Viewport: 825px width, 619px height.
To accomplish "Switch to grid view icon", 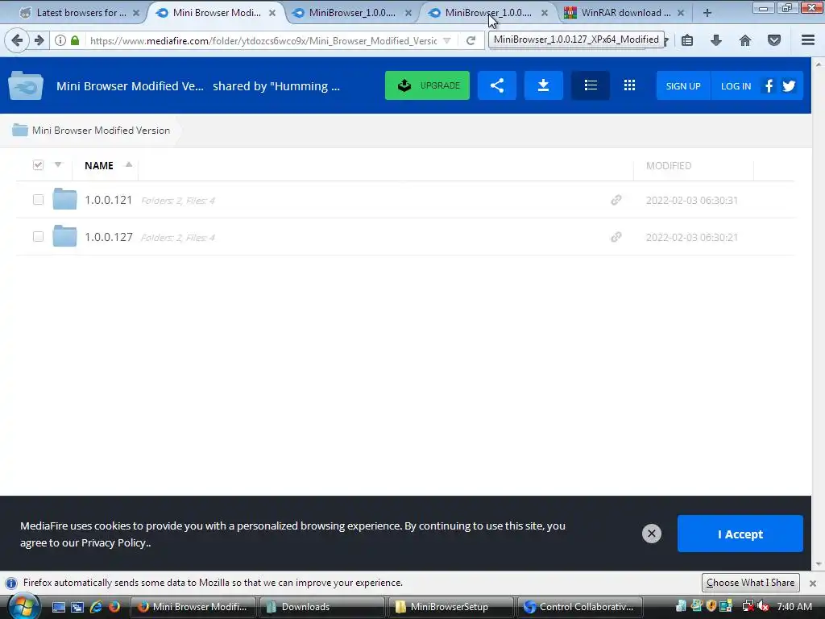I will (x=629, y=85).
